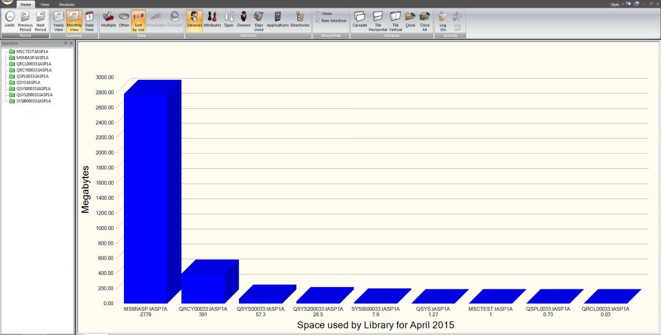Go to Previous Period
The image size is (661, 335).
coord(25,18)
